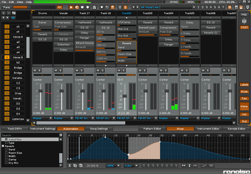Enable record mode with the circle icon

pyautogui.click(x=88, y=7)
